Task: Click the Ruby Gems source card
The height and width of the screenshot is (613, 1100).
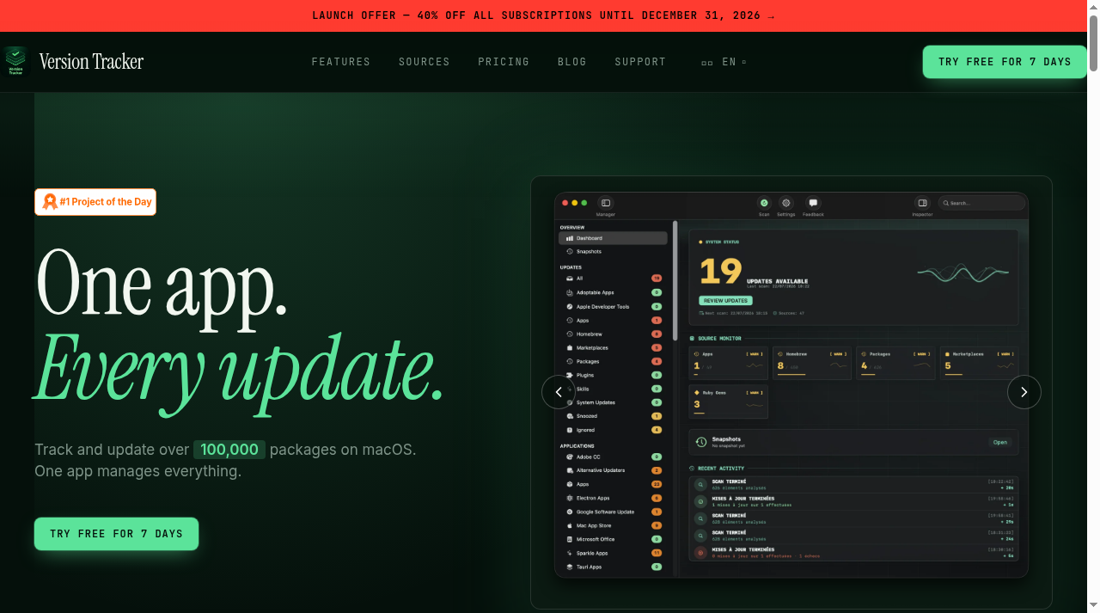Action: click(729, 402)
